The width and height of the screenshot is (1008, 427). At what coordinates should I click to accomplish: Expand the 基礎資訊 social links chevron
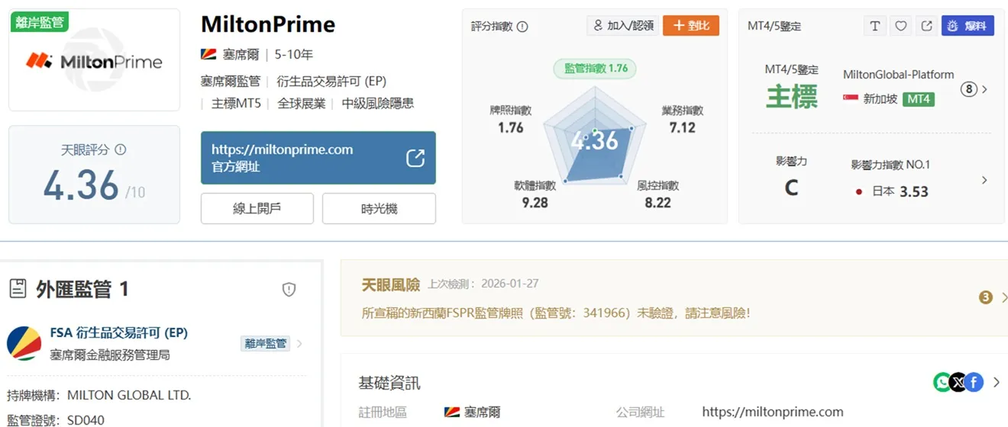click(996, 383)
